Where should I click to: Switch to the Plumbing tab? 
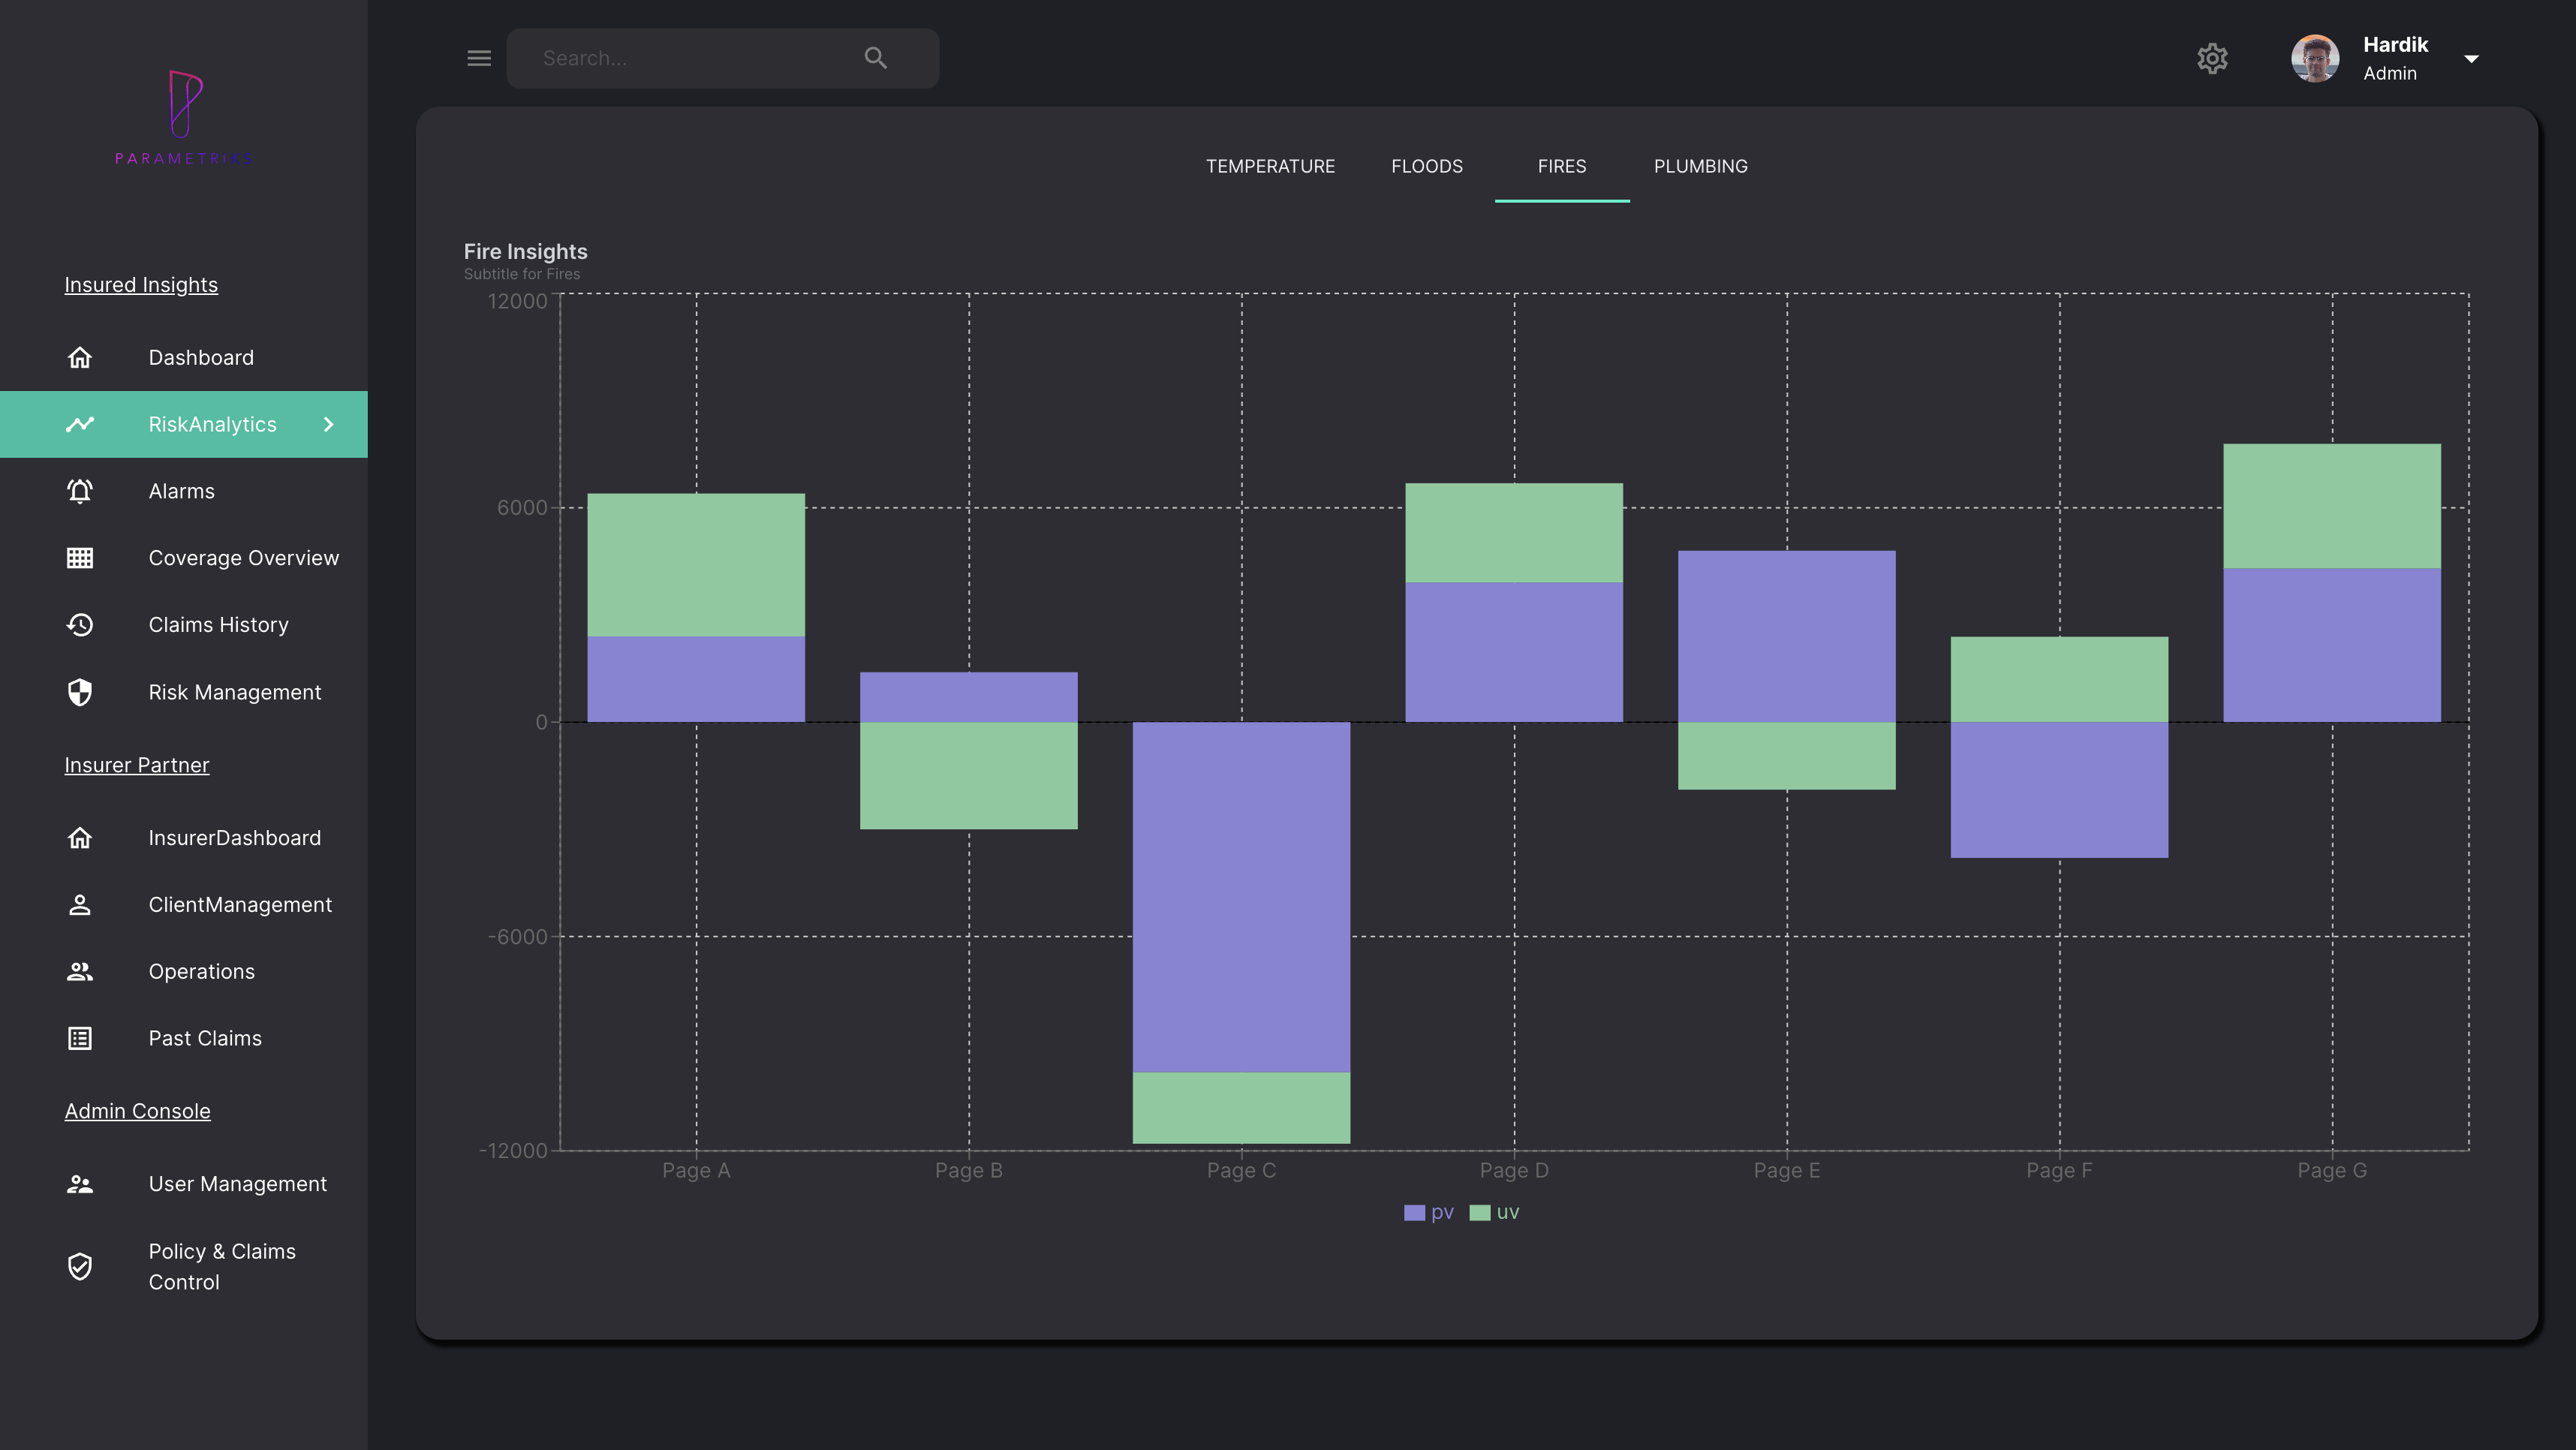(x=1700, y=166)
